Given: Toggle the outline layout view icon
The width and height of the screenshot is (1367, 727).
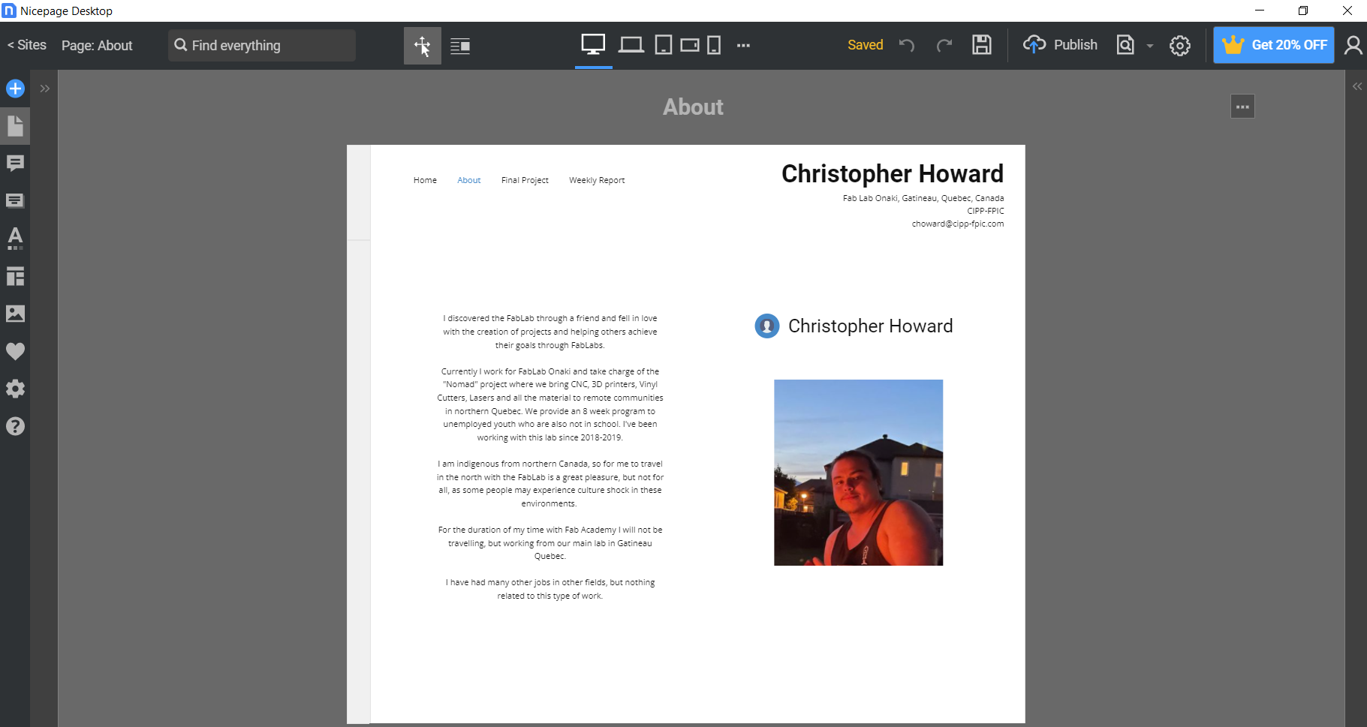Looking at the screenshot, I should [460, 46].
